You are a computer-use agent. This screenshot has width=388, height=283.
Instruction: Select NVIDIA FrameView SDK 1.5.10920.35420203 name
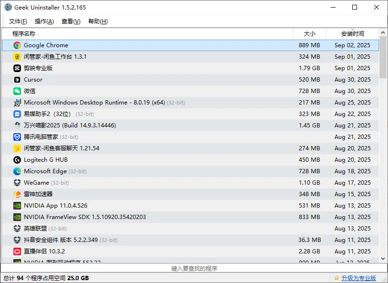click(x=85, y=217)
